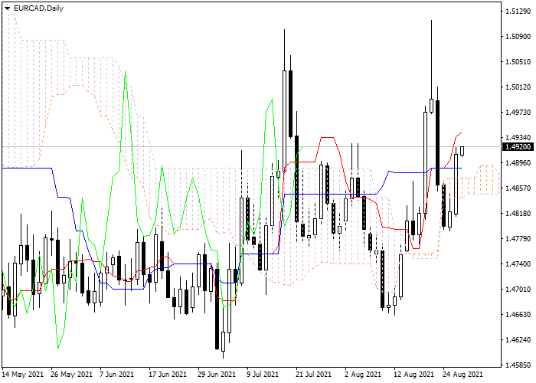
Task: Click price axis value 1.47400
Action: [x=518, y=264]
